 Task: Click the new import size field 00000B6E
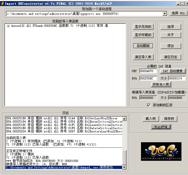pyautogui.click(x=177, y=98)
